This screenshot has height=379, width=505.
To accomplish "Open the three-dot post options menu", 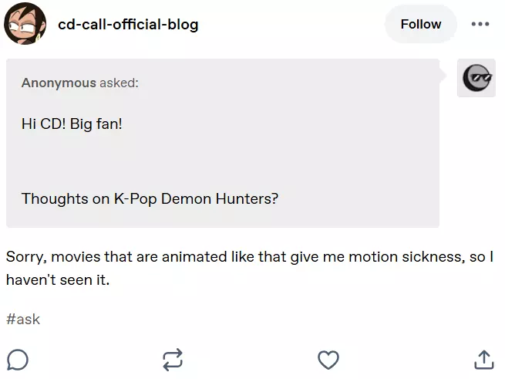I will (x=480, y=24).
